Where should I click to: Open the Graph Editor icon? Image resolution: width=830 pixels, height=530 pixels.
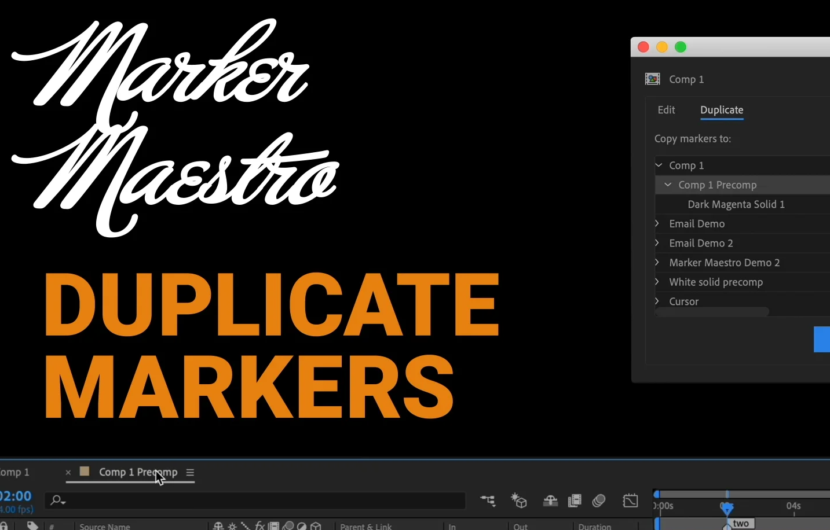tap(630, 500)
